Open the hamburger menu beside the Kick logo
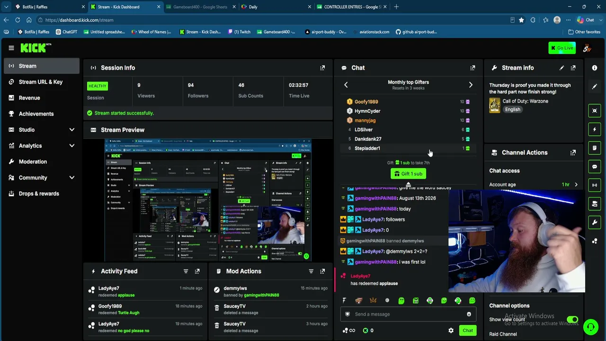The width and height of the screenshot is (606, 341). click(x=11, y=48)
